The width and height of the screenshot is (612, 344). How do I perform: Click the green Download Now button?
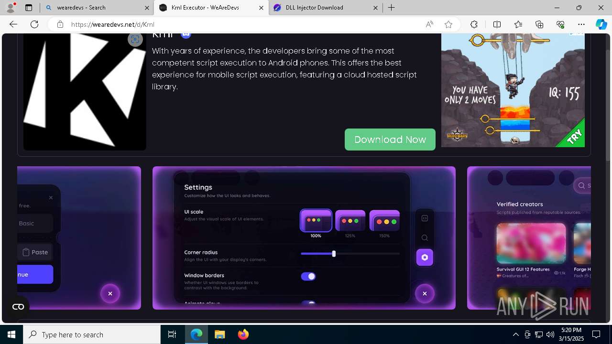390,140
